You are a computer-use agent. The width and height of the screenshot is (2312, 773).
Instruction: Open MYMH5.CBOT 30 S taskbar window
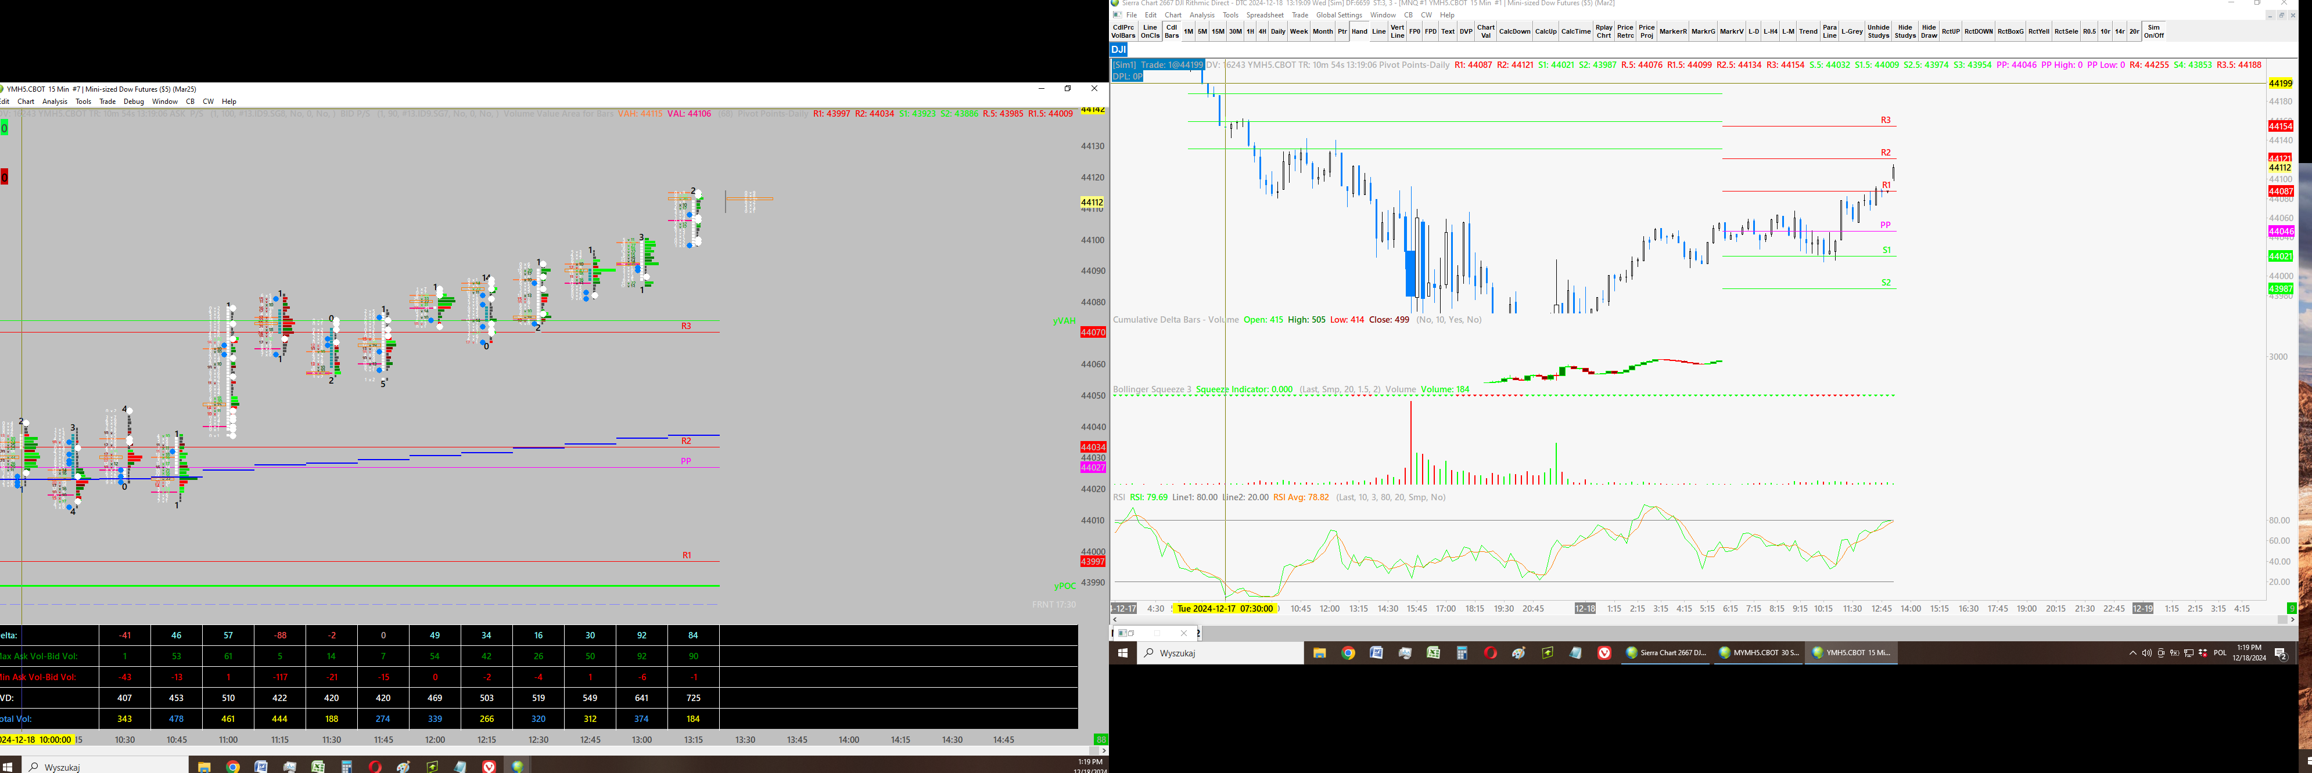point(1758,653)
